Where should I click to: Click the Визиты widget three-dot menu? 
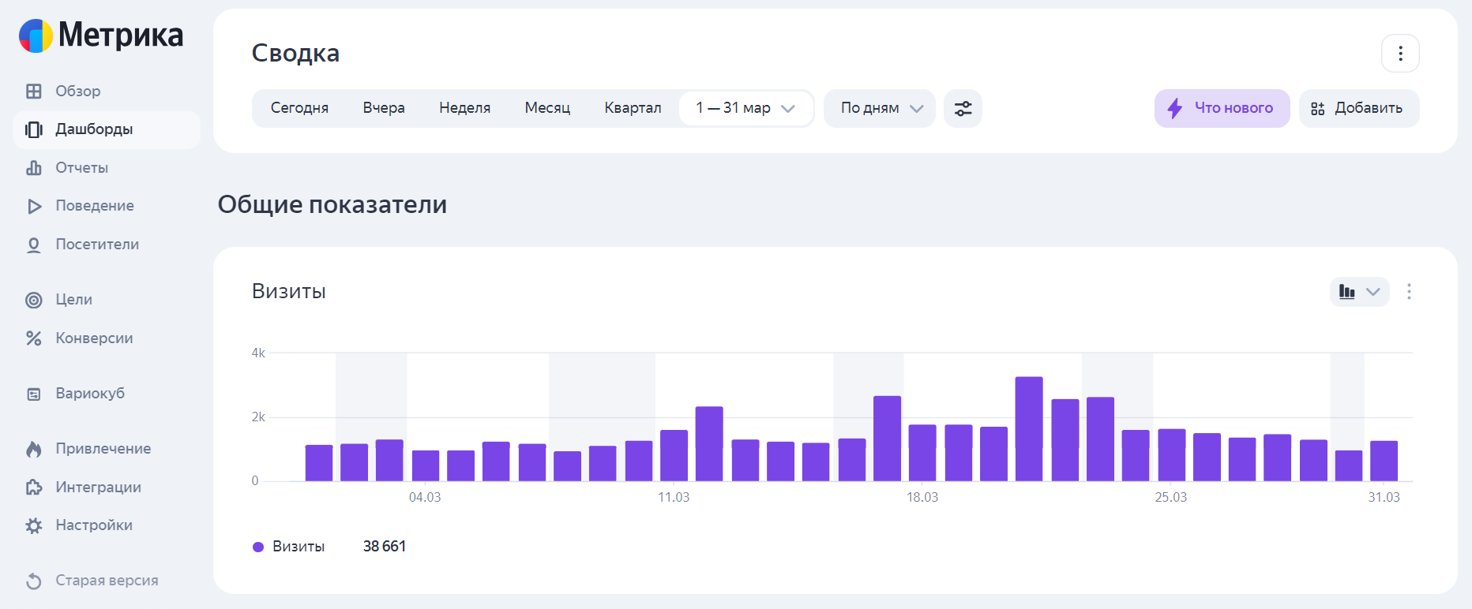click(x=1409, y=292)
